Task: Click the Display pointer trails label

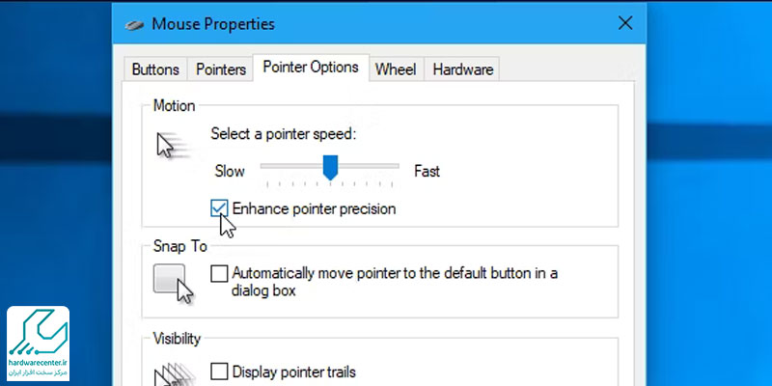Action: 294,372
